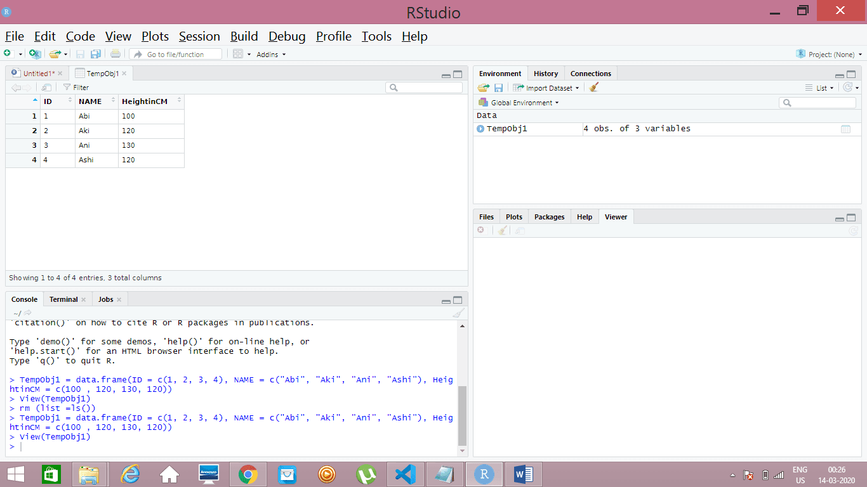Maximize the Viewer pane
This screenshot has height=487, width=867.
(x=851, y=218)
